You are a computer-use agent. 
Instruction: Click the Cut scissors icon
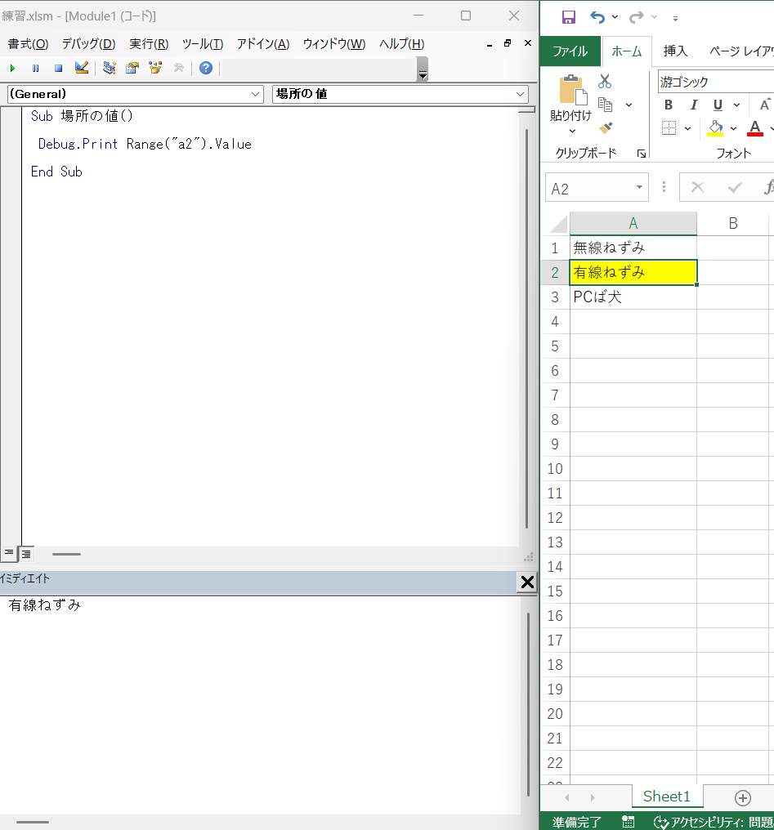click(x=605, y=81)
